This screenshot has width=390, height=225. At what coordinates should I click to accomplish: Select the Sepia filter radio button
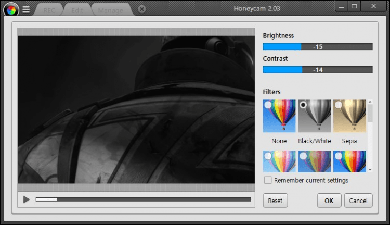tap(338, 105)
